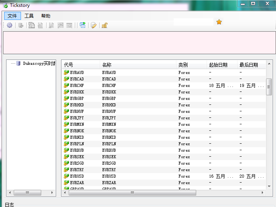Click the EURJPY symbol icon
Viewport: 276px width, 207px height.
66,117
